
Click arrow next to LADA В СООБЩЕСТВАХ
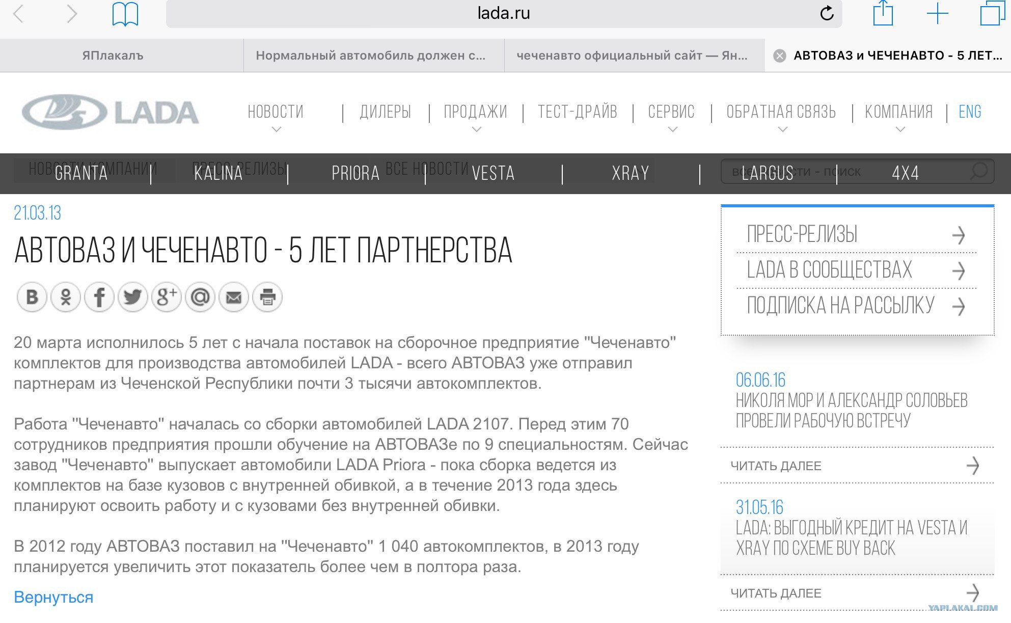959,270
